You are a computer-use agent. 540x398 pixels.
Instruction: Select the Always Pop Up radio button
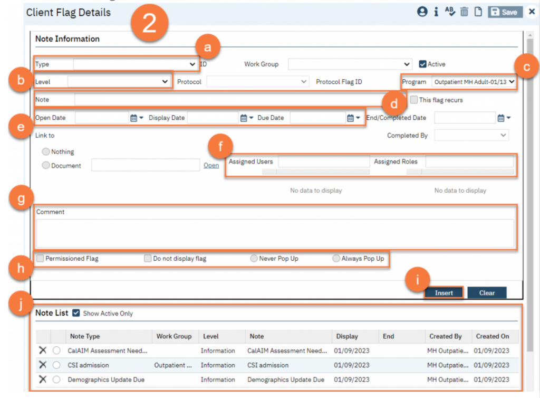336,259
